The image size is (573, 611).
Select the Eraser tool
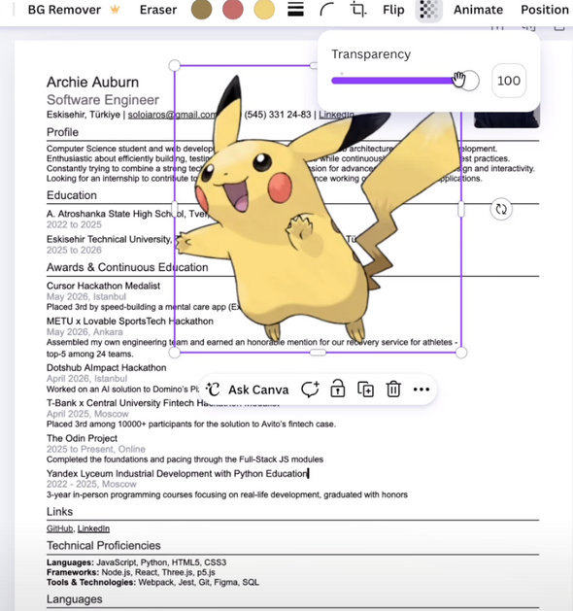point(158,10)
